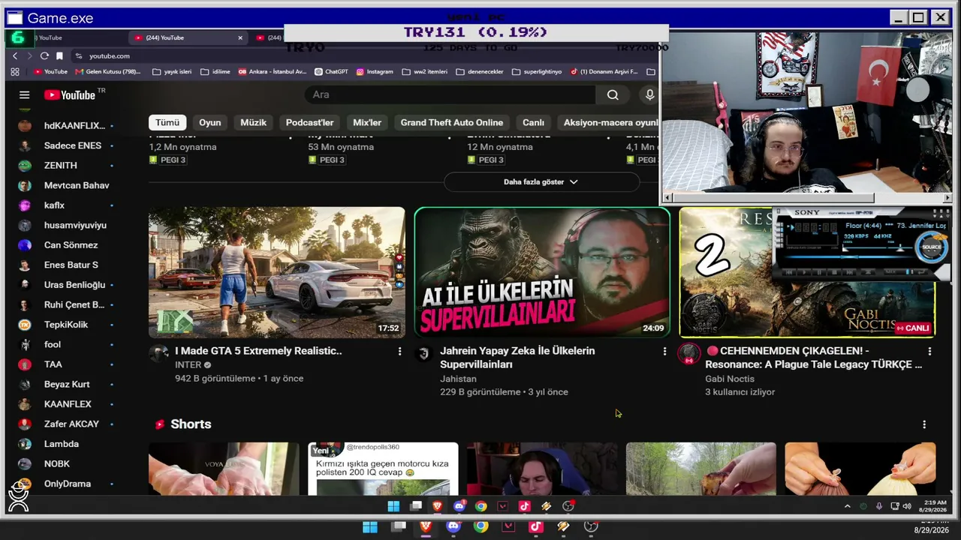This screenshot has height=540, width=961.
Task: Click the blue seek bar in the Sony player
Action: coord(849,256)
